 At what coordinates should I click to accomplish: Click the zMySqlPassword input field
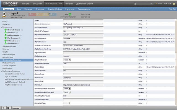[x=83, y=38]
